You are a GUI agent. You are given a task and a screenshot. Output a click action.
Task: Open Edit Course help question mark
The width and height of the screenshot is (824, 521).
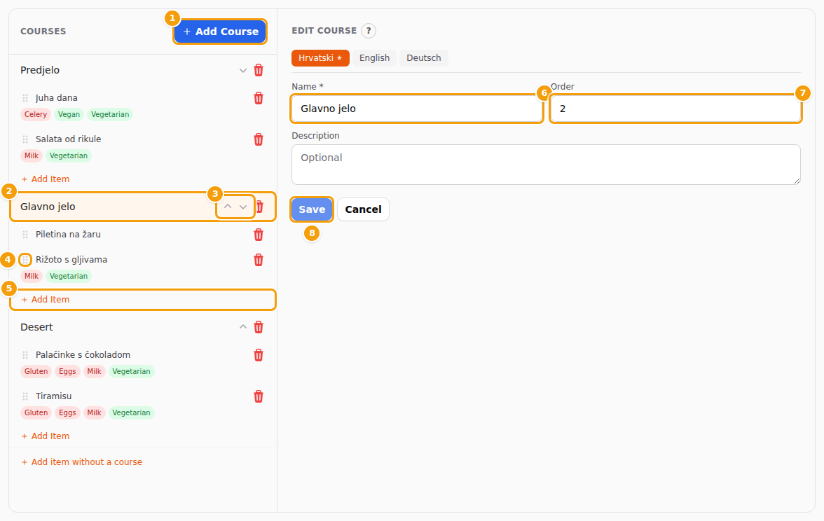(369, 31)
